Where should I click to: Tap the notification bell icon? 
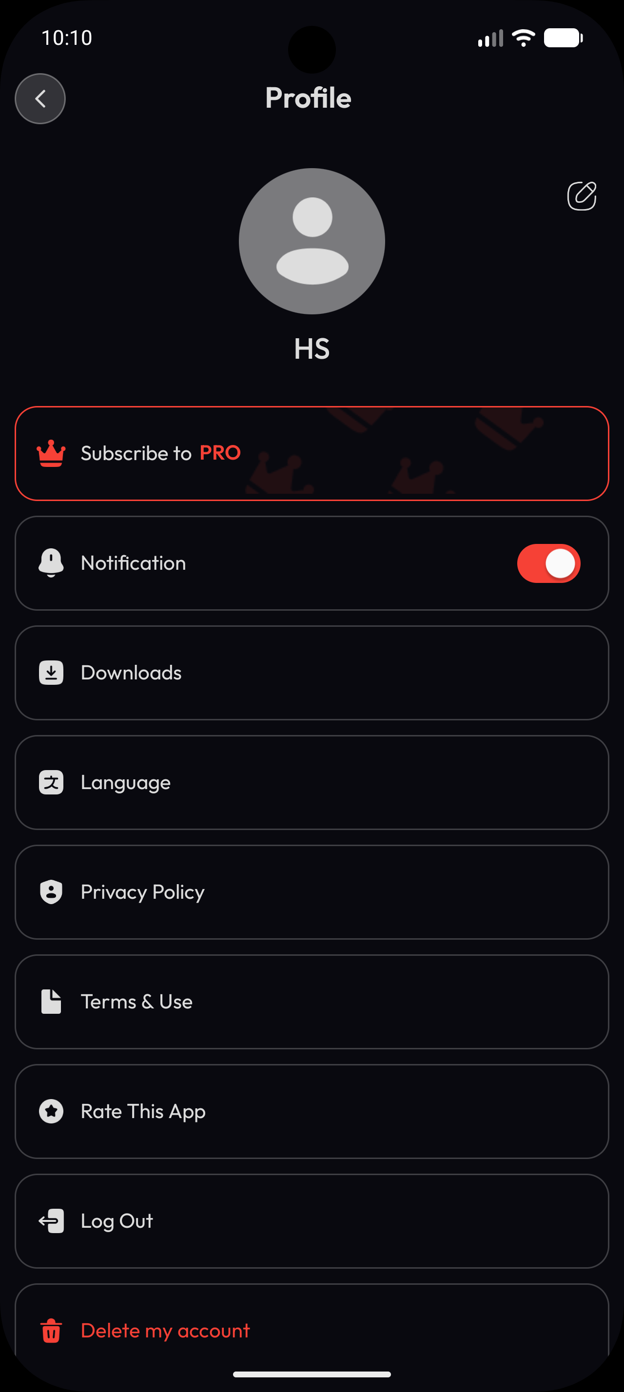coord(51,563)
